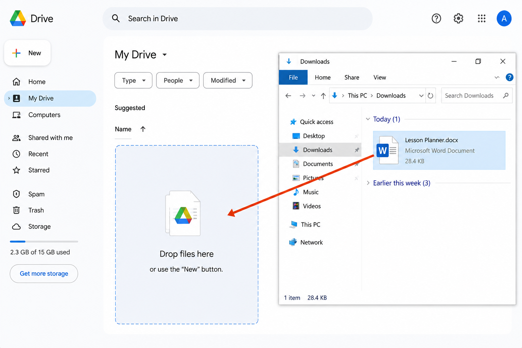The image size is (522, 348).
Task: Select Documents in Quick access
Action: coord(318,164)
